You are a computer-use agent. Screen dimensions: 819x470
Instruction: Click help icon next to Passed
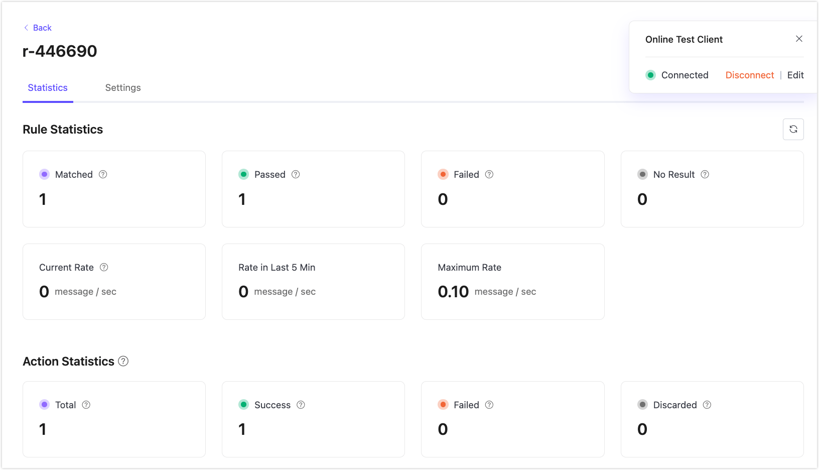(296, 174)
